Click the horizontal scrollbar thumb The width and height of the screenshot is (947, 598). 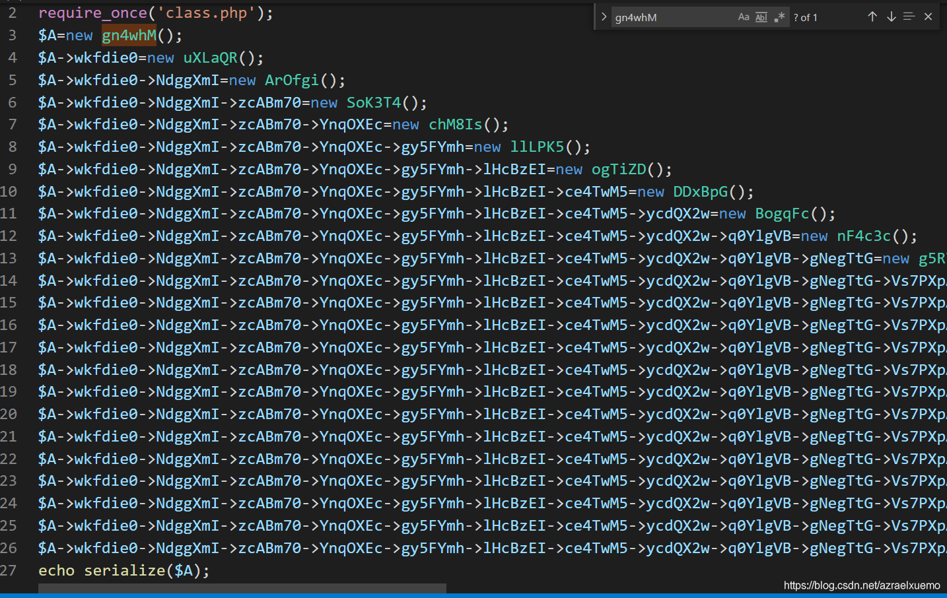(242, 588)
